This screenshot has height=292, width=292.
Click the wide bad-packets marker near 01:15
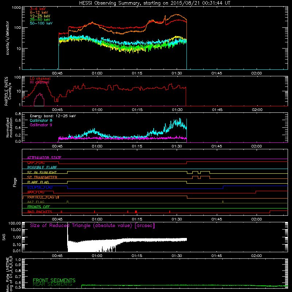tap(136, 212)
